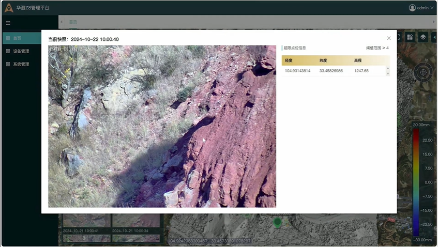
Task: Open the map layers stack icon
Action: (422, 37)
